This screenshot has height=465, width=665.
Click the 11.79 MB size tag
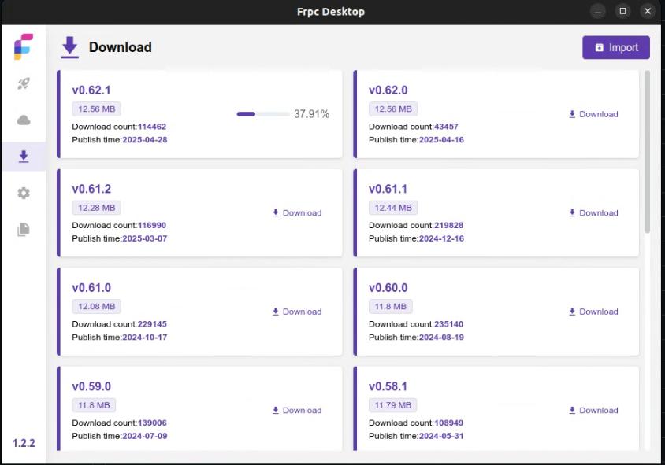click(x=392, y=405)
